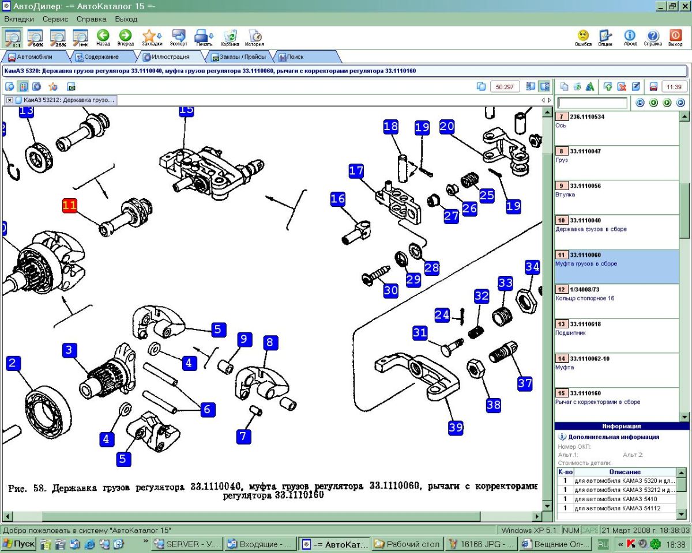Close the КамАЗ 53212 document tab
The width and height of the screenshot is (692, 553).
[10, 100]
